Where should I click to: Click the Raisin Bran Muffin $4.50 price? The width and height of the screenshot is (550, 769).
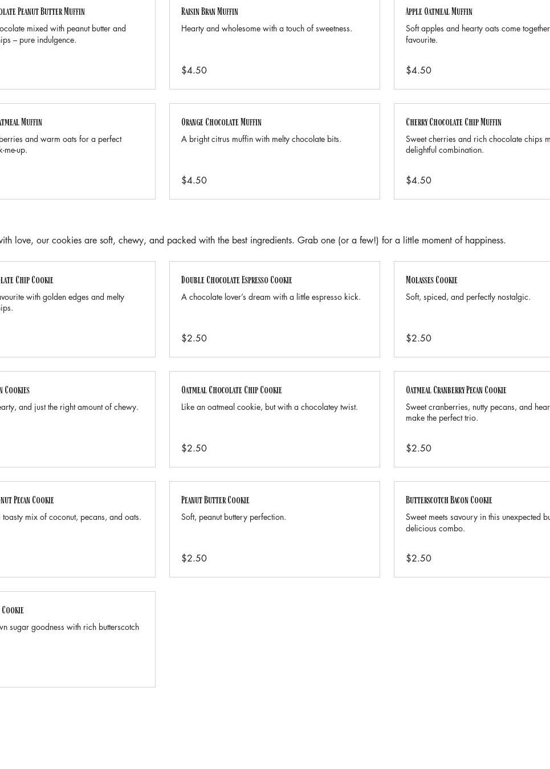coord(194,70)
